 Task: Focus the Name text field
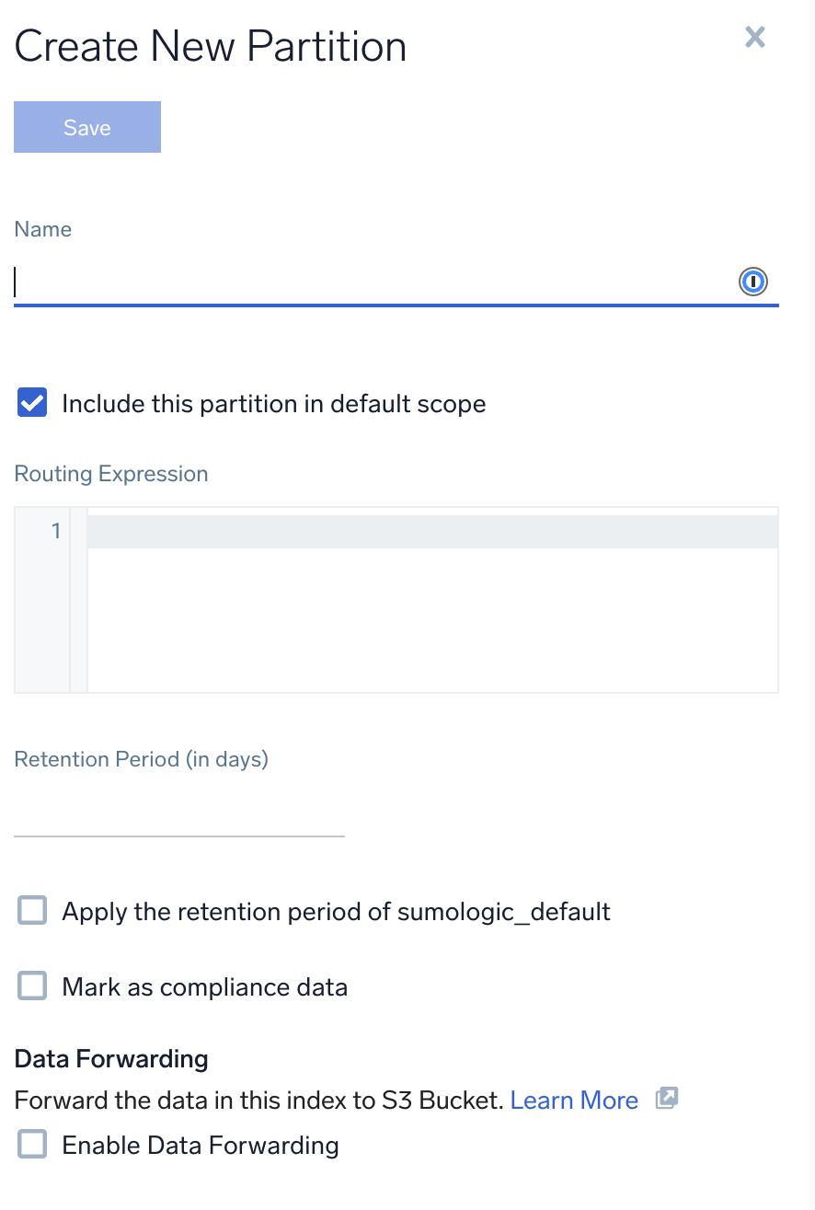point(368,282)
